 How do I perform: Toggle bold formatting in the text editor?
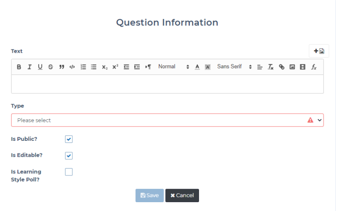pos(19,67)
